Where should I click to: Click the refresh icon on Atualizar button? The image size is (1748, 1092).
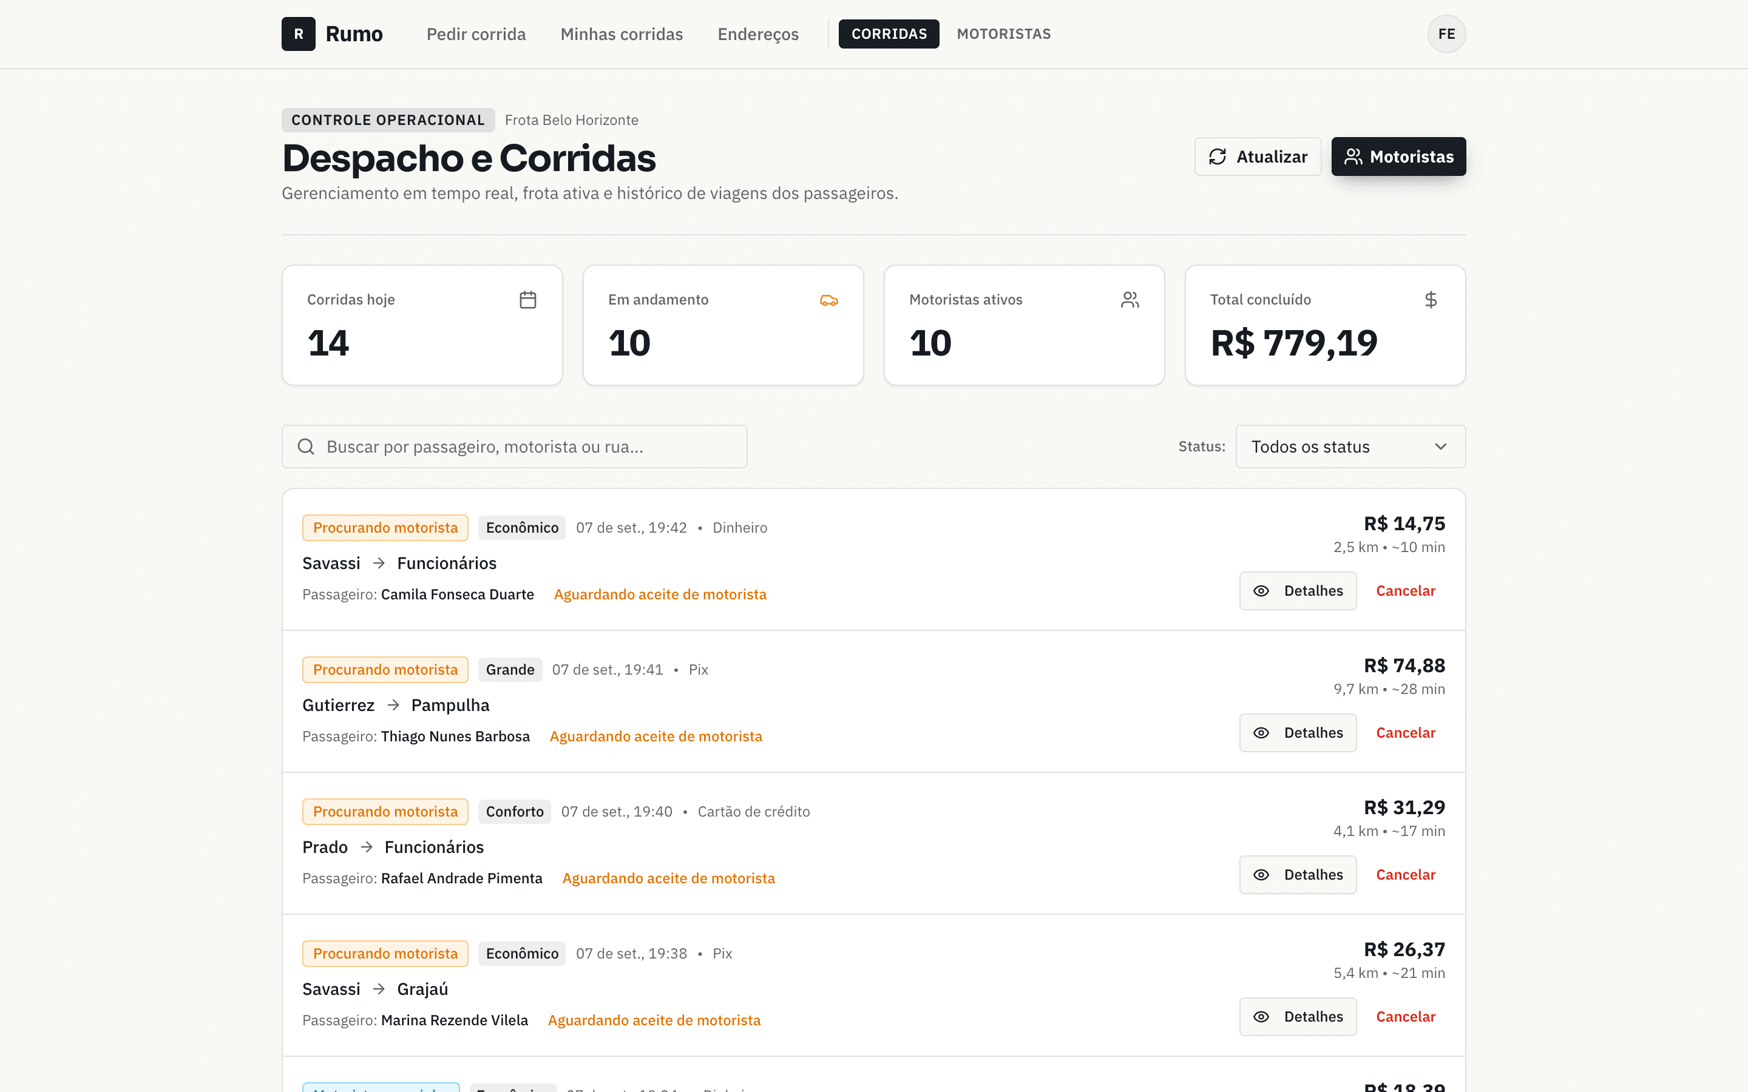[1218, 157]
